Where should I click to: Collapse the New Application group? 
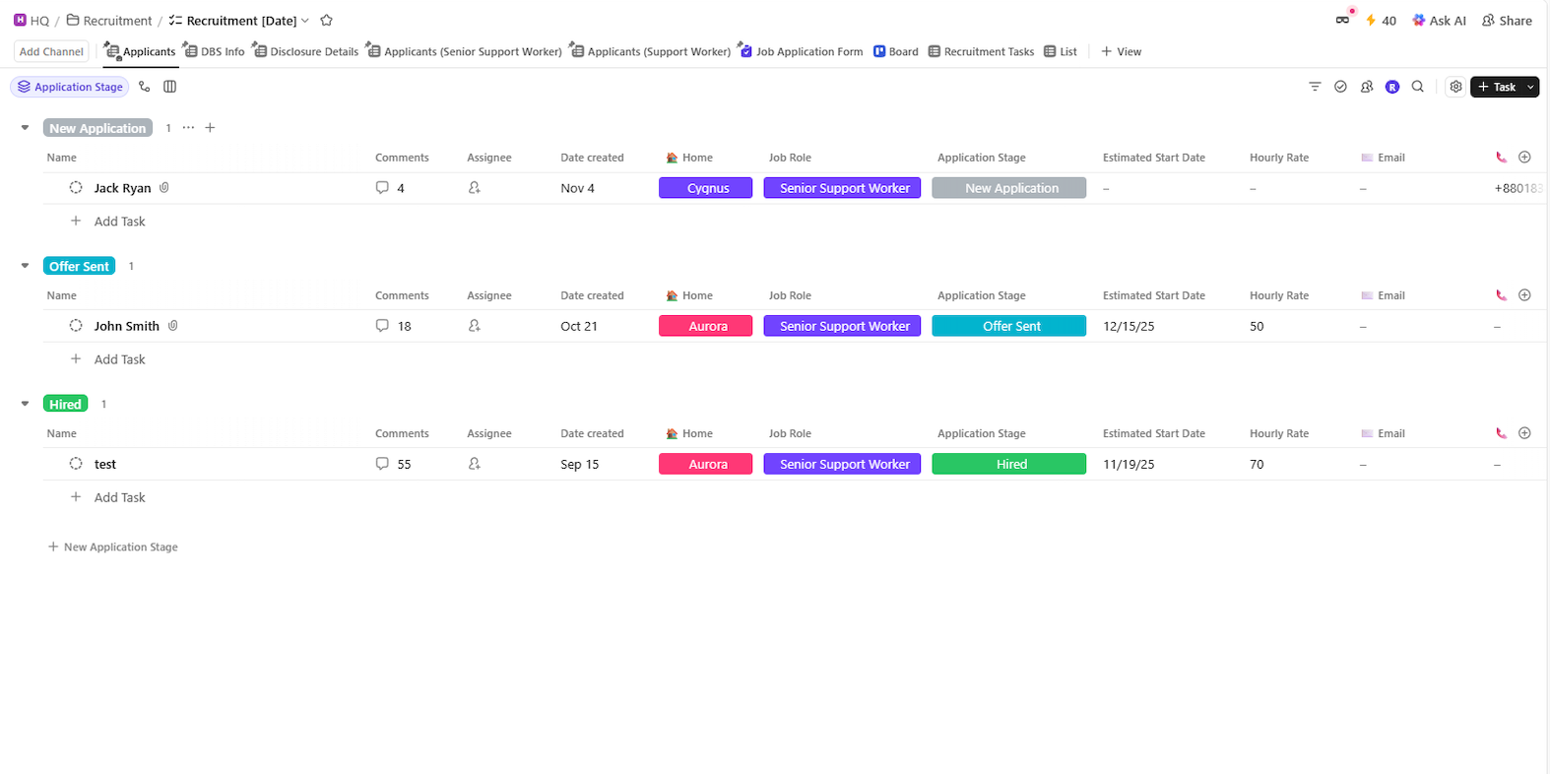(x=26, y=128)
